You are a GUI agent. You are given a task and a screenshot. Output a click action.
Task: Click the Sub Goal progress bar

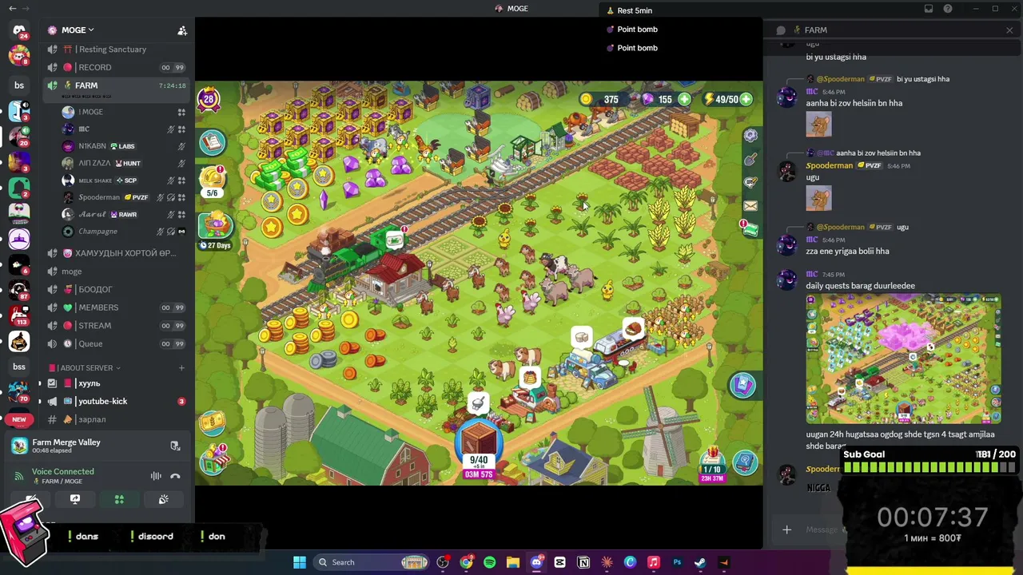929,468
